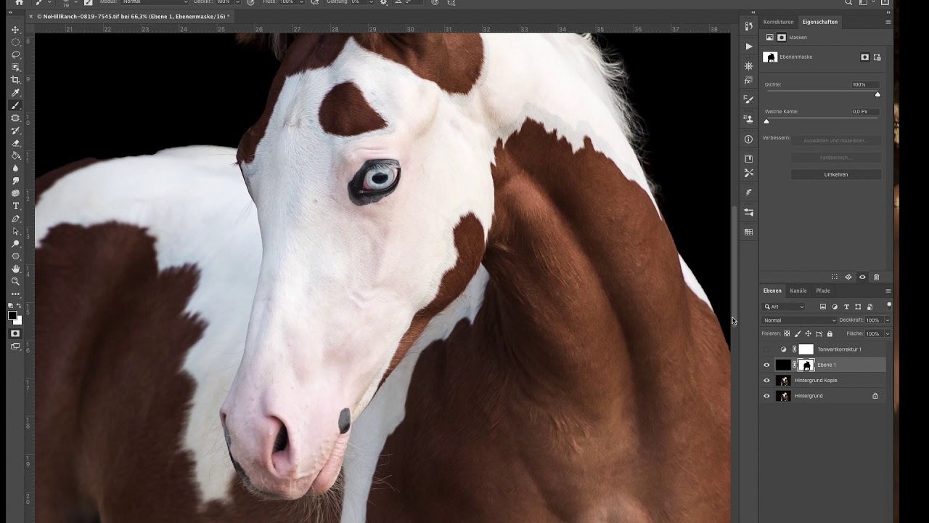Delete the mask with trash icon
The height and width of the screenshot is (523, 929).
[876, 277]
